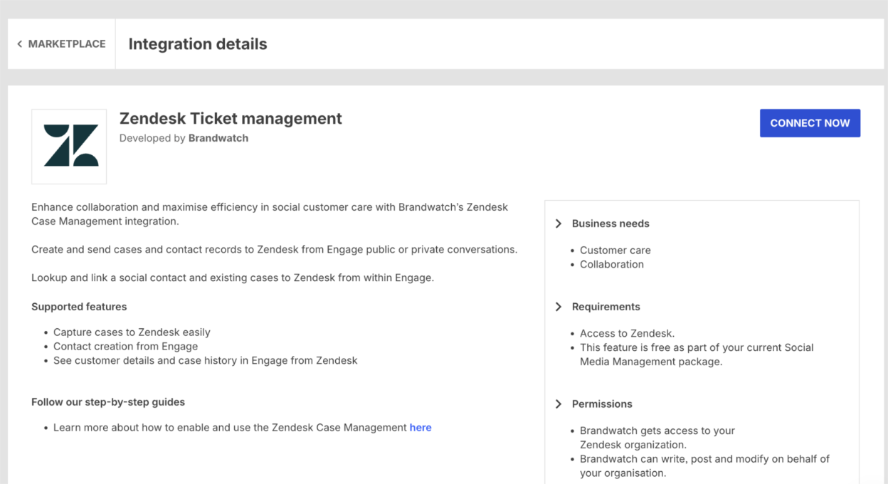Click the Supported features heading
Viewport: 888px width, 484px height.
(79, 307)
